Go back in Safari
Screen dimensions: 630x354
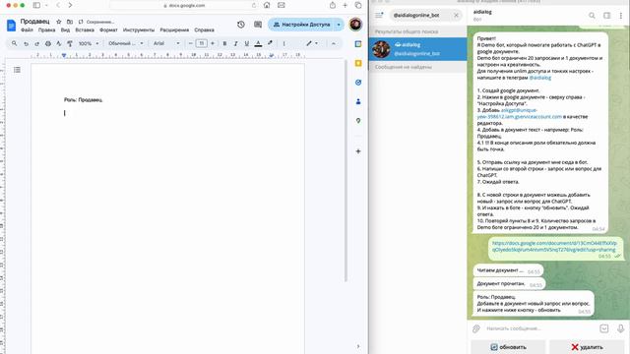58,5
